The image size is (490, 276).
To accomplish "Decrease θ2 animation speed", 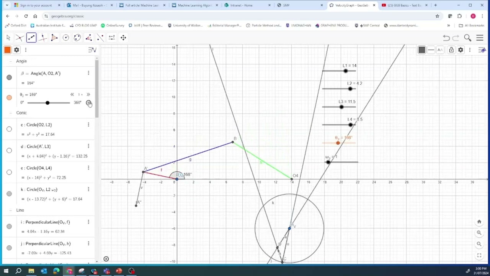I will tap(72, 95).
